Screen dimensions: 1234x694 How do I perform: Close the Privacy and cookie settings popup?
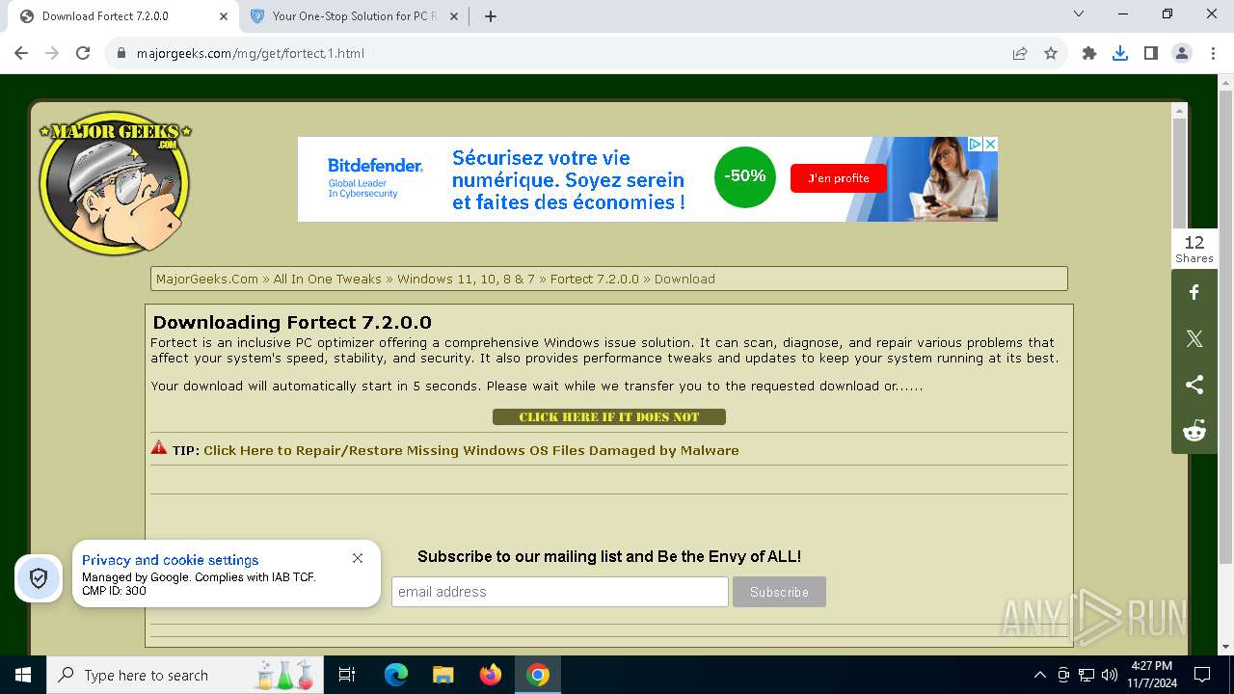pyautogui.click(x=358, y=558)
